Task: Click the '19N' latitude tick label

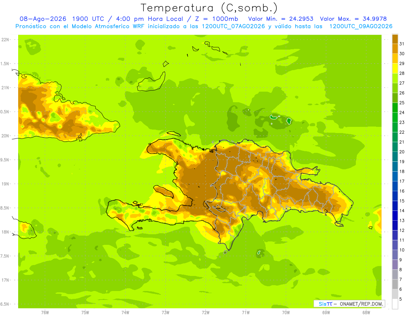Action: (x=5, y=184)
